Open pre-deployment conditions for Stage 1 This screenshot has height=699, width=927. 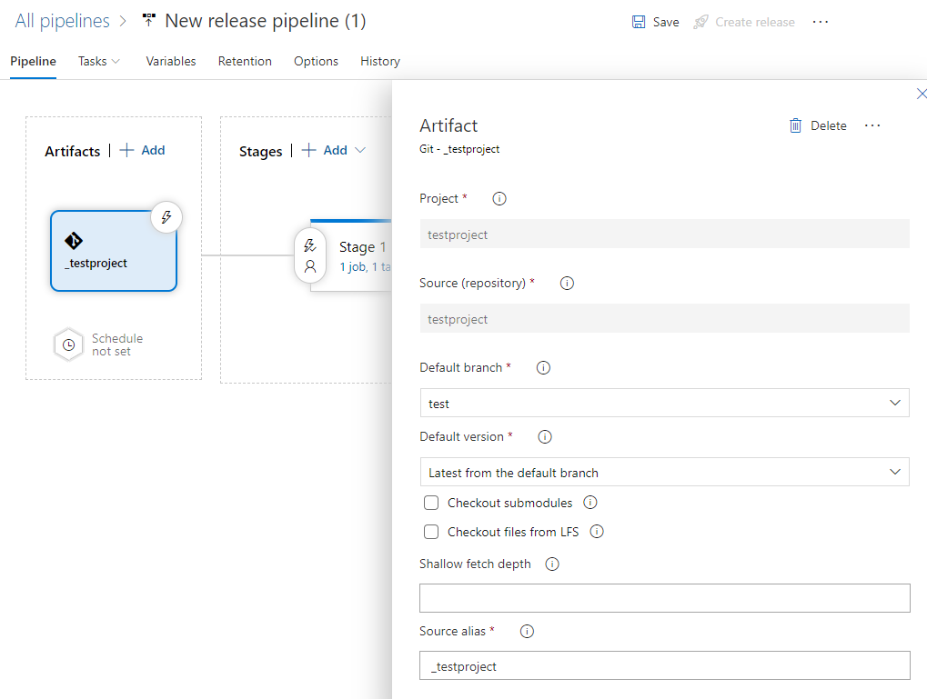point(310,245)
